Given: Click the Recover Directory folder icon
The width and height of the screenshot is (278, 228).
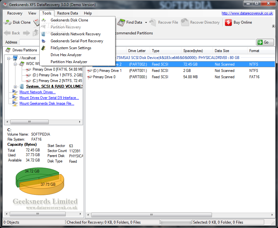Looking at the screenshot, I should tap(185, 22).
